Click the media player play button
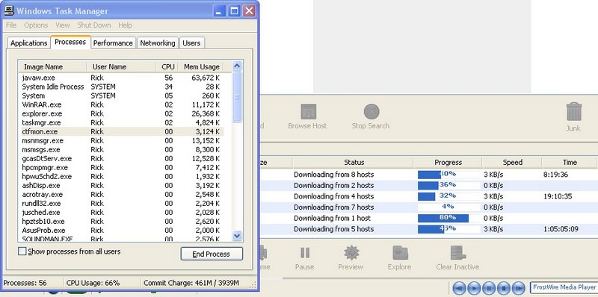 pyautogui.click(x=474, y=288)
